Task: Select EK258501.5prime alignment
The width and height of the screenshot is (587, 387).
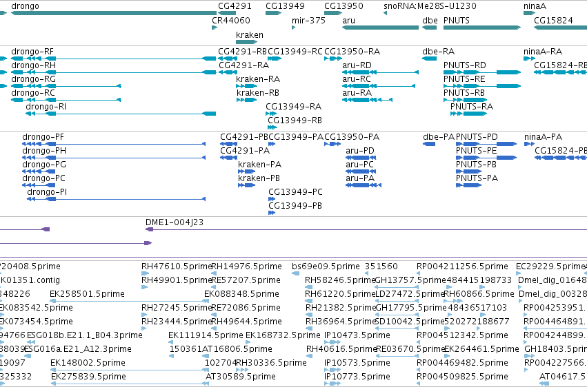Action: pyautogui.click(x=128, y=301)
